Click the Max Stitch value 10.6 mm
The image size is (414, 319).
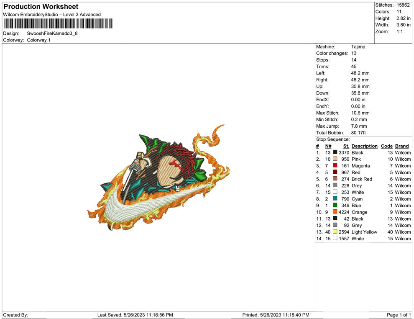360,113
